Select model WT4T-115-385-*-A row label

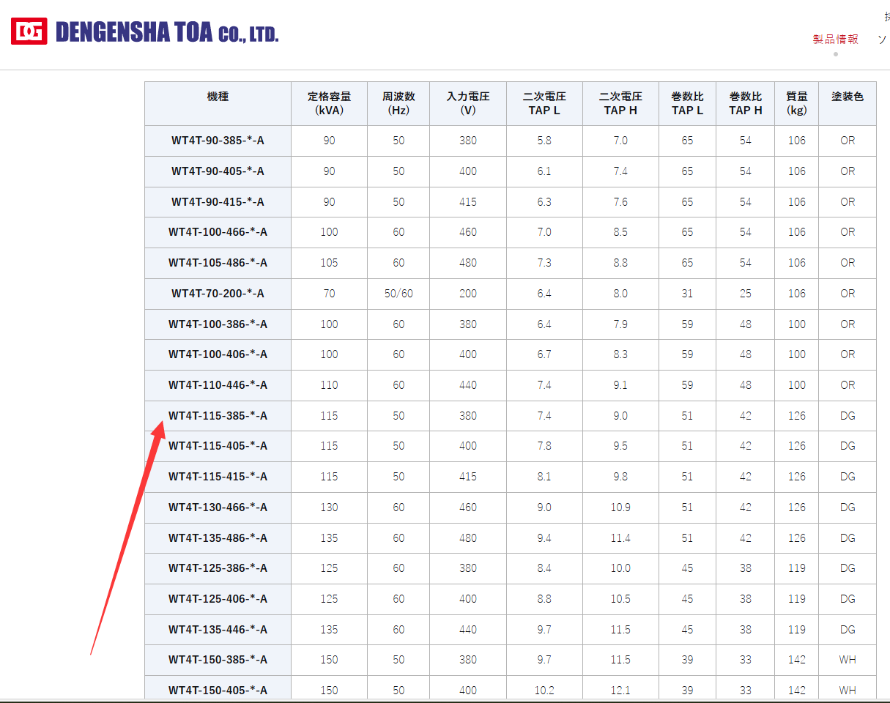(x=218, y=416)
